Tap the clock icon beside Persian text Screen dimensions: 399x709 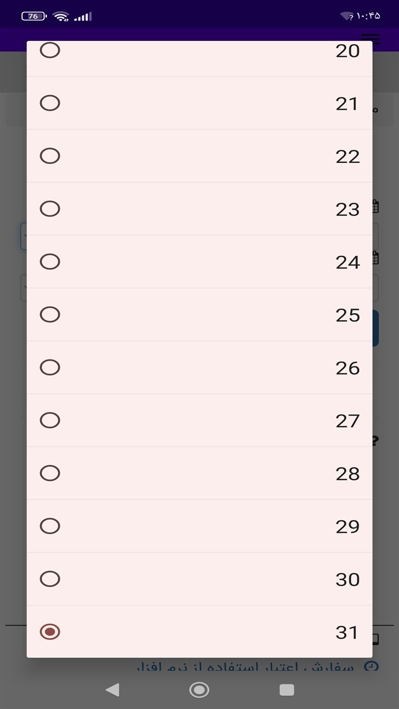pos(371,666)
